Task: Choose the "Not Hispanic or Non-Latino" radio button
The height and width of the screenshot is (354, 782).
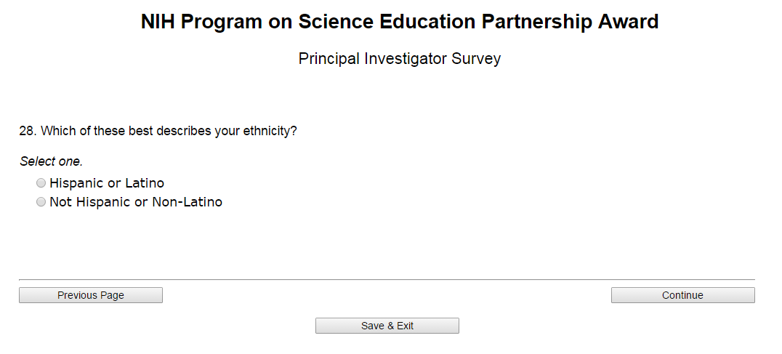Action: point(41,202)
